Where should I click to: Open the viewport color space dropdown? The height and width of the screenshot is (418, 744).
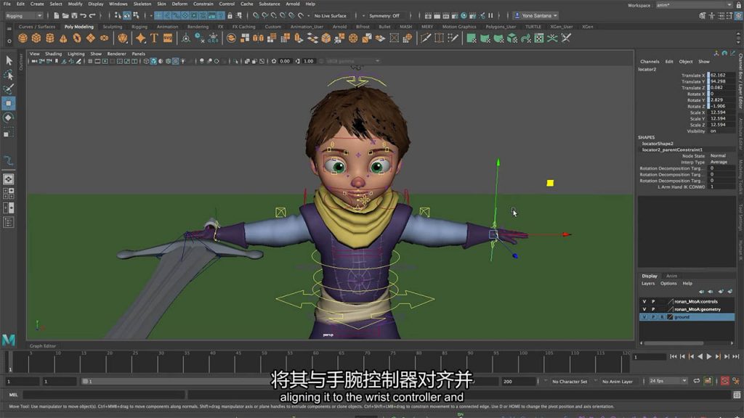click(353, 61)
